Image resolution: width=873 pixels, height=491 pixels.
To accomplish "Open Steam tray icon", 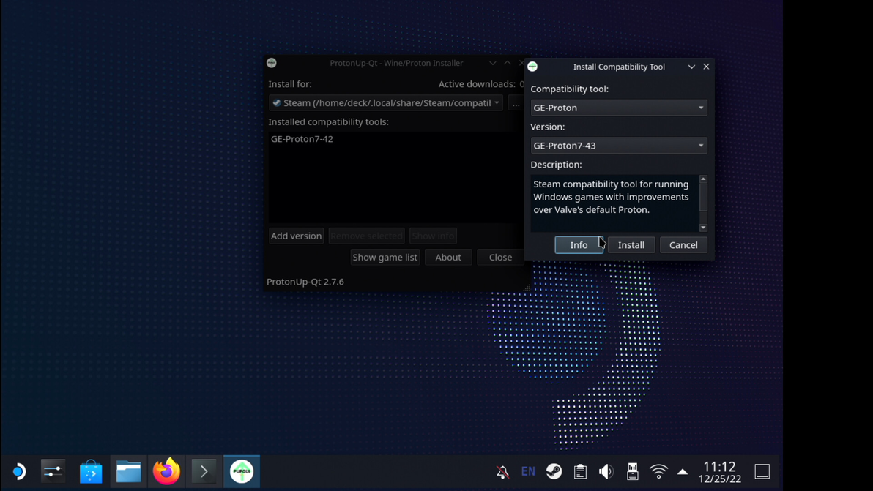I will point(554,471).
